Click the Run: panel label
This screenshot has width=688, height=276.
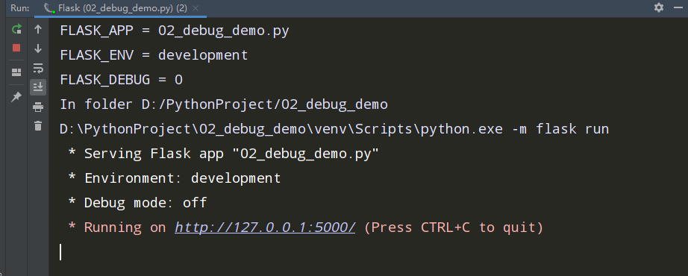[20, 8]
